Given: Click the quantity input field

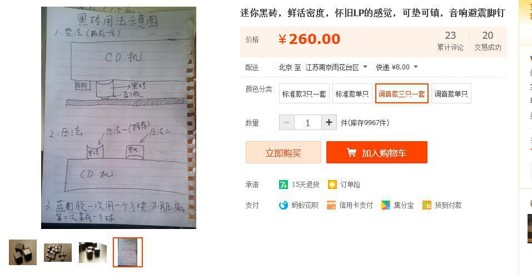Looking at the screenshot, I should click(308, 122).
